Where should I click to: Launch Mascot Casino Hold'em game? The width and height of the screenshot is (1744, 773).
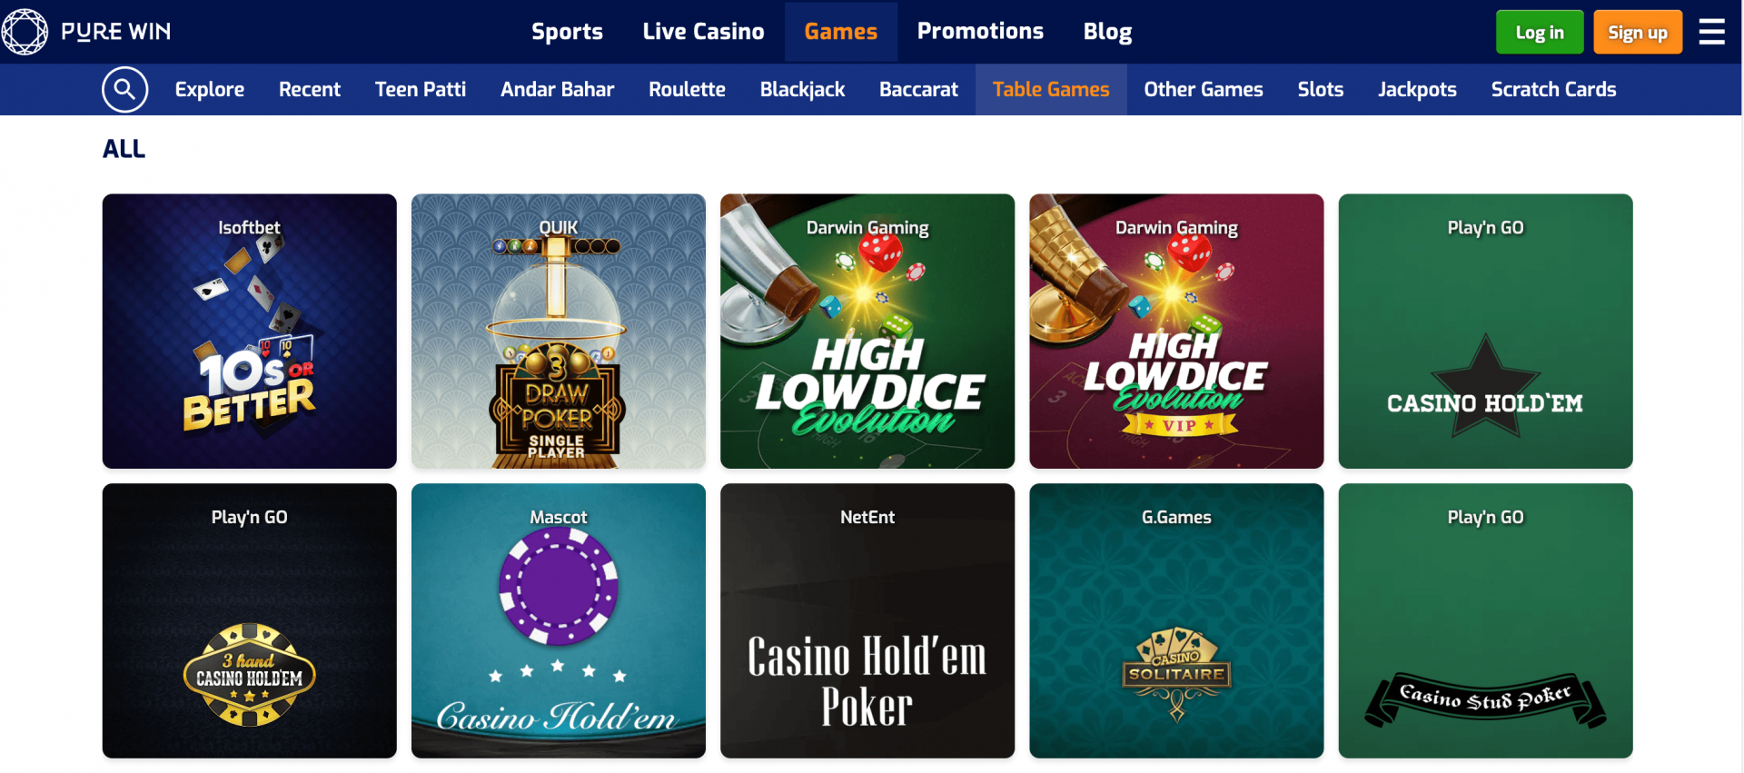pyautogui.click(x=559, y=620)
